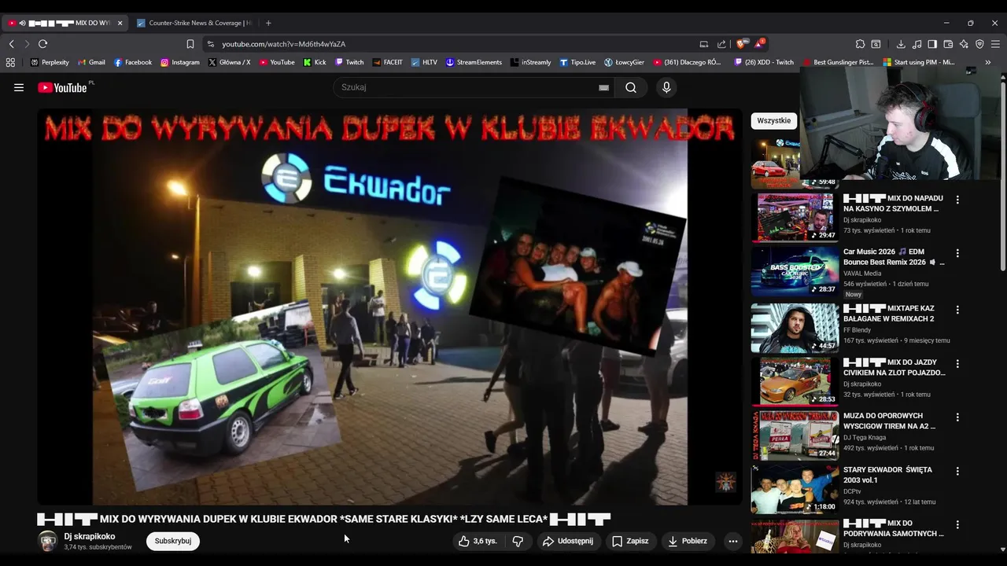The width and height of the screenshot is (1007, 566).
Task: Share the video via Udostępnij
Action: pyautogui.click(x=567, y=541)
